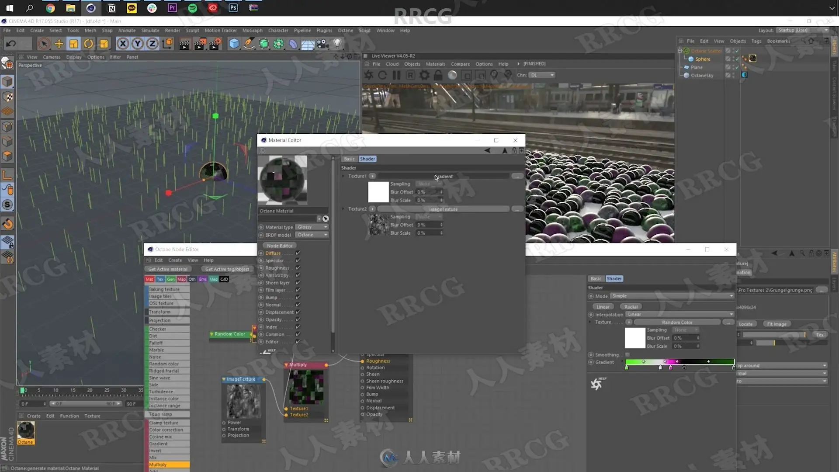The image size is (839, 472).
Task: Click Render to Picture Viewer clapperboard
Action: click(199, 44)
